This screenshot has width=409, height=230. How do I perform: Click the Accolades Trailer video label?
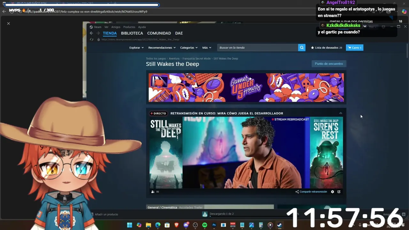click(191, 207)
